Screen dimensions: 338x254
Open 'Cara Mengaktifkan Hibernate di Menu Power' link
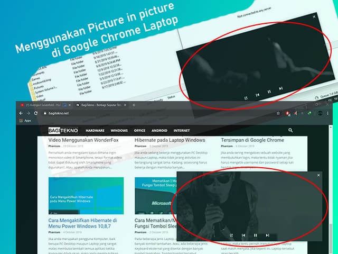pyautogui.click(x=82, y=223)
